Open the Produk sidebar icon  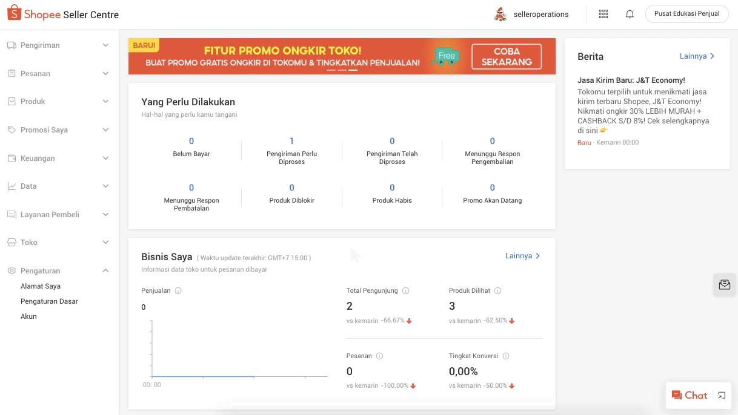point(14,101)
